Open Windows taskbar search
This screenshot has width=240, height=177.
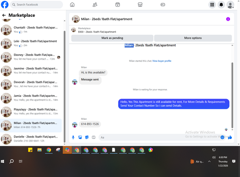[x=12, y=161]
